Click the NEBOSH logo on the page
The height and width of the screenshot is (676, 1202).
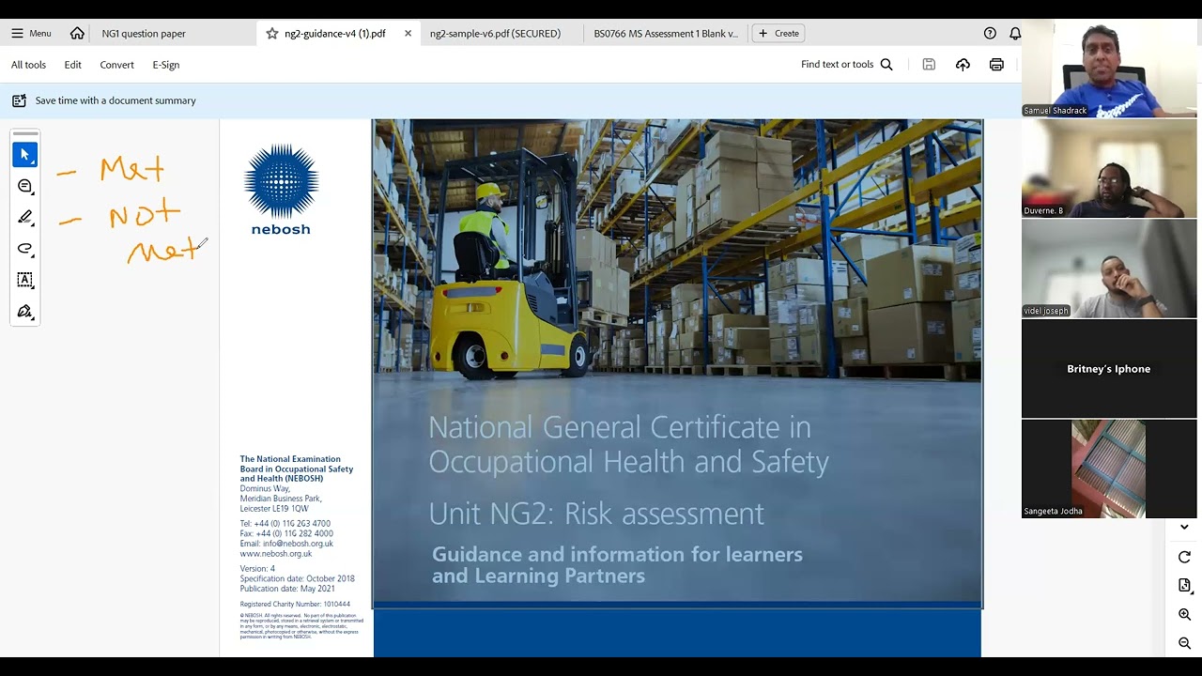[x=281, y=190]
